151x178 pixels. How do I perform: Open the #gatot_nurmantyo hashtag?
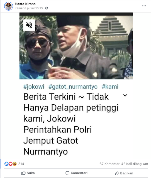click(x=73, y=87)
